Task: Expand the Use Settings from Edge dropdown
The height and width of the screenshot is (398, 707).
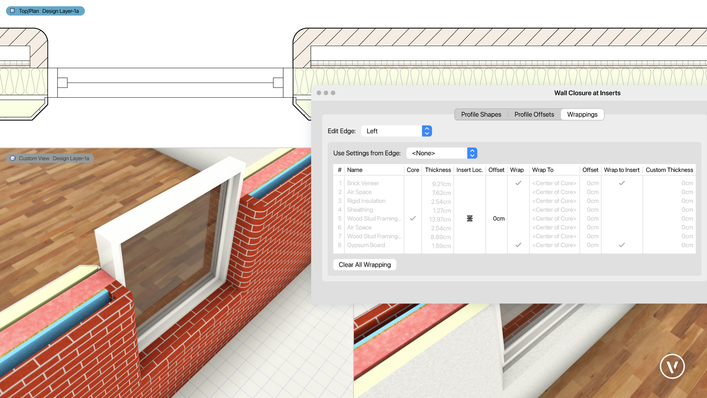Action: point(471,153)
